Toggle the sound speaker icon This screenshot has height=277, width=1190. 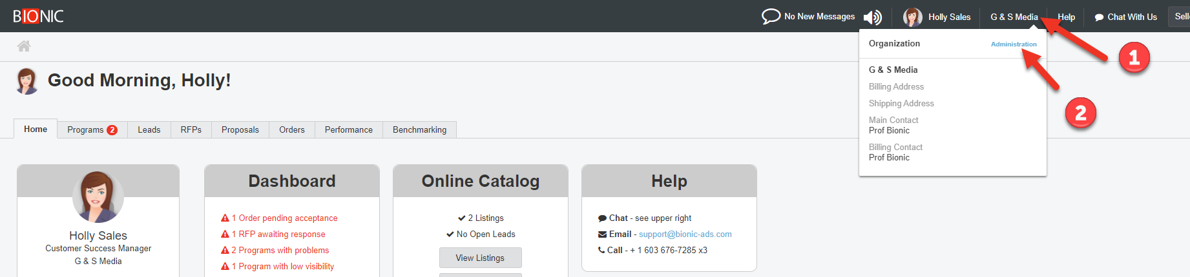(x=872, y=17)
